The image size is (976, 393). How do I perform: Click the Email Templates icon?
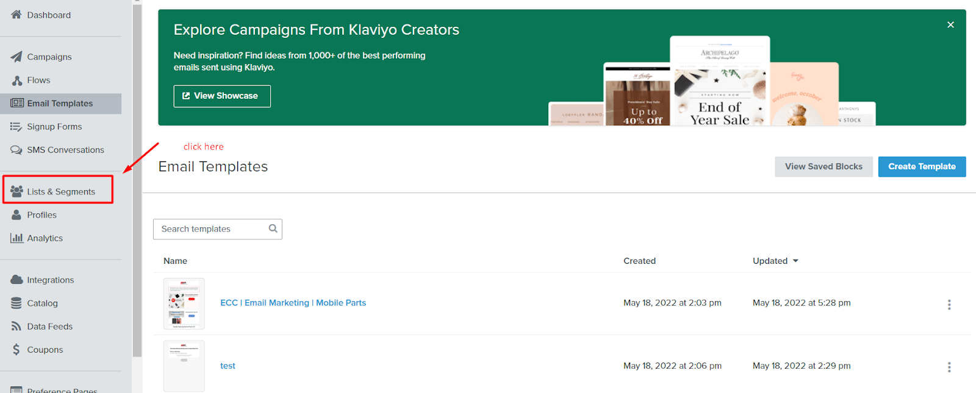pos(17,103)
